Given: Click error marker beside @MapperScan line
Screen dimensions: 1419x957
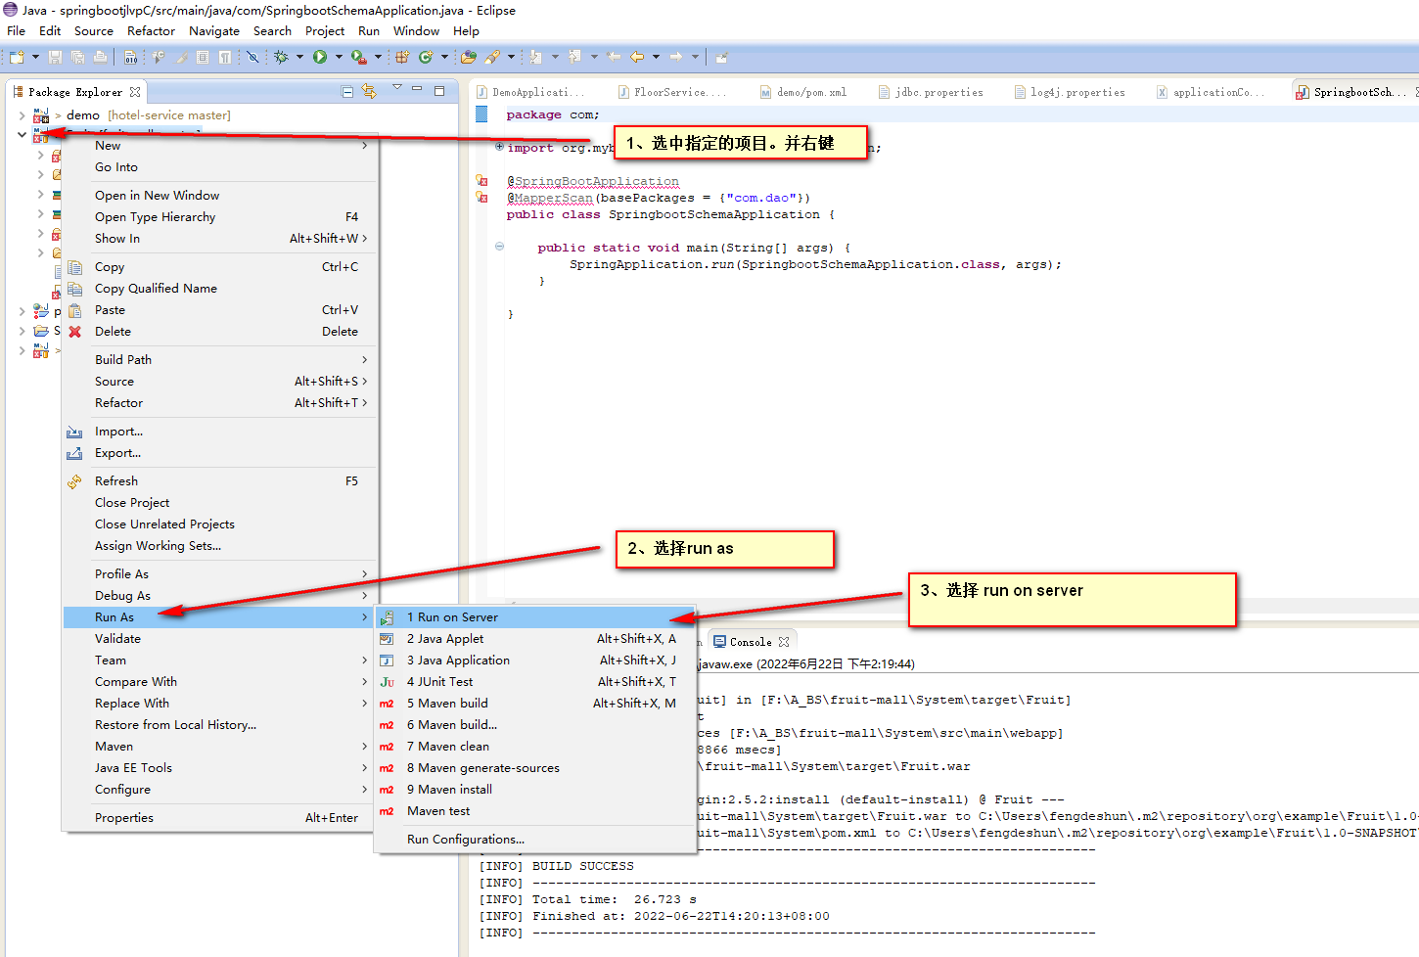Looking at the screenshot, I should (x=481, y=198).
